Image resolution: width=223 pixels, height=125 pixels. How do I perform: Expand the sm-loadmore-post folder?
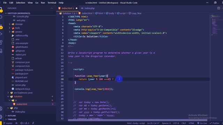pyautogui.click(x=23, y=93)
